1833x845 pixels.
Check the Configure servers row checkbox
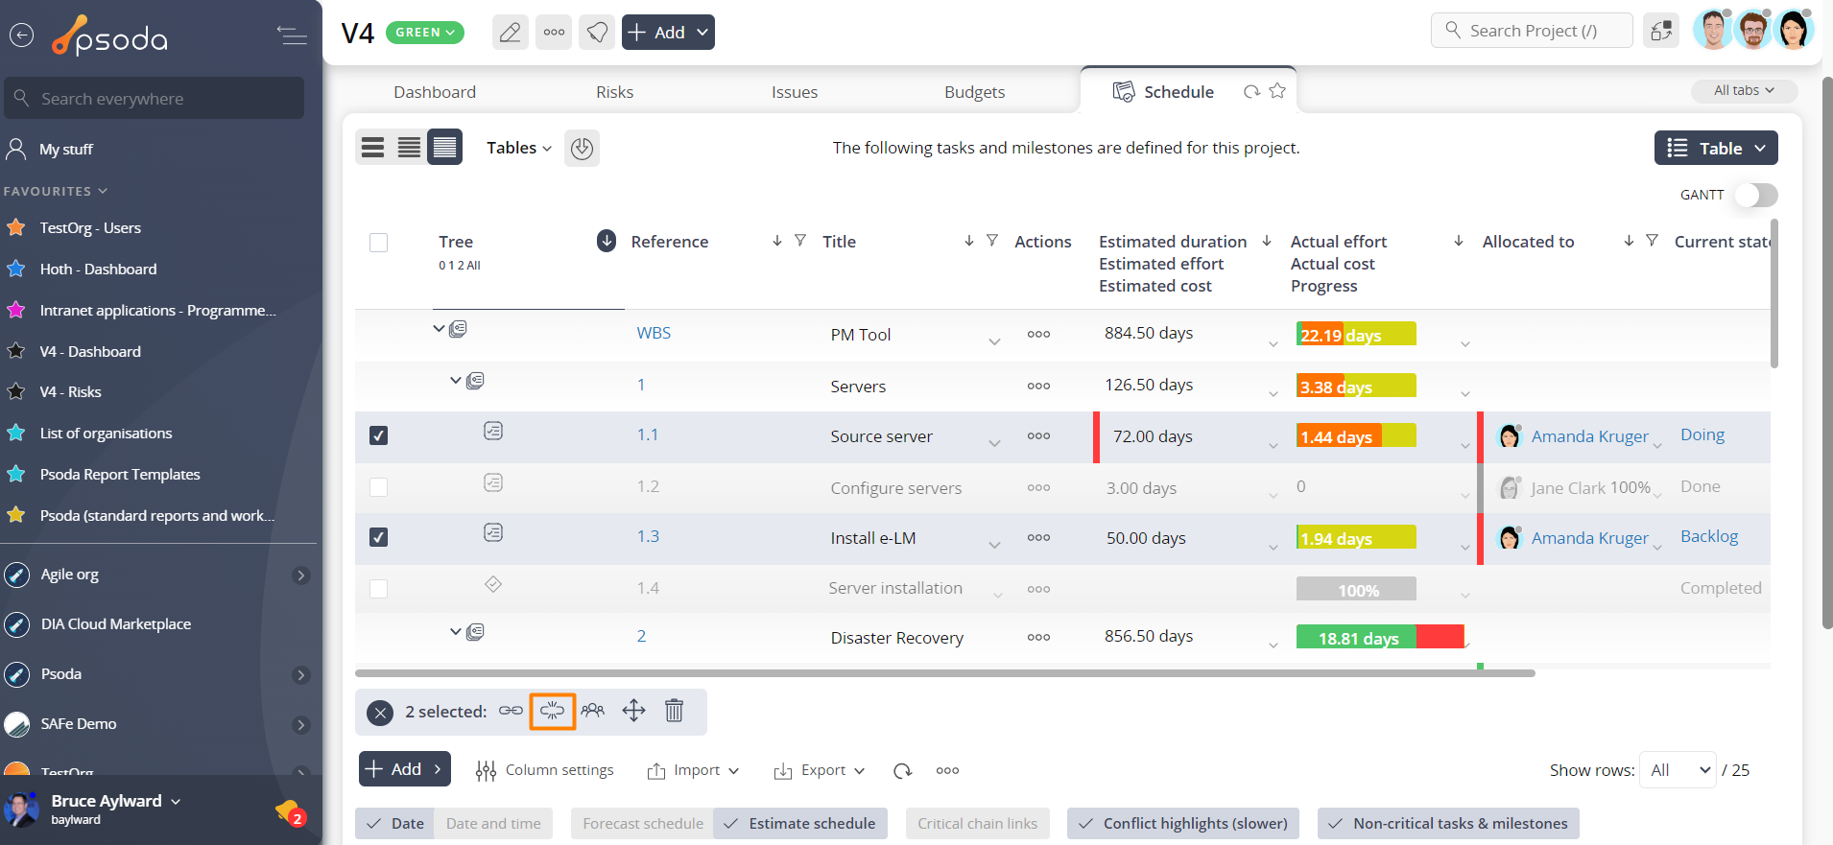(379, 487)
